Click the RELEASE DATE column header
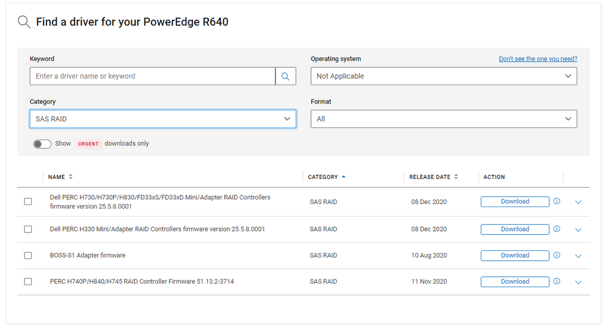The image size is (613, 331). (430, 177)
